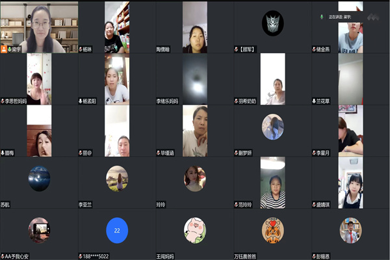390x260 pixels.
Task: Select 盛婧琪's video tile
Action: [x=350, y=183]
